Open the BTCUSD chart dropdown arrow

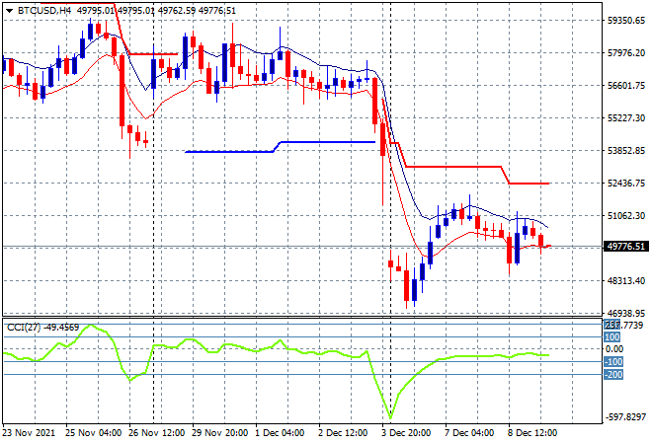(x=9, y=11)
